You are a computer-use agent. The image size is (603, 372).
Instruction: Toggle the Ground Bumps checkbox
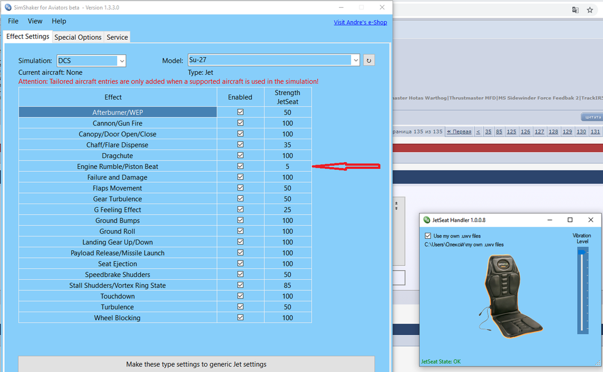[x=241, y=220]
